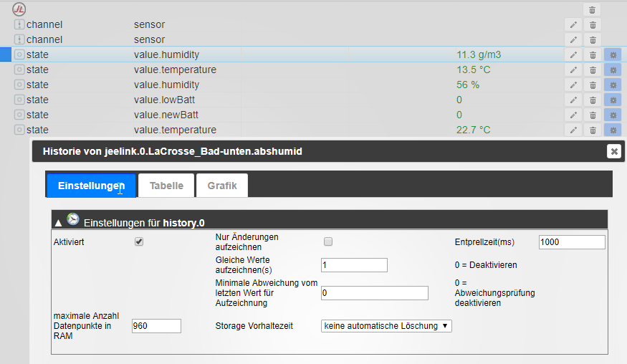Edit the value.newBatt state
Image resolution: width=627 pixels, height=364 pixels.
[573, 115]
